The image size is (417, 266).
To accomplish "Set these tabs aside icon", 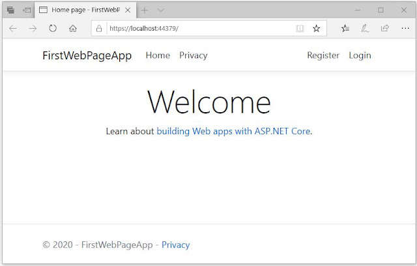I will [27, 10].
